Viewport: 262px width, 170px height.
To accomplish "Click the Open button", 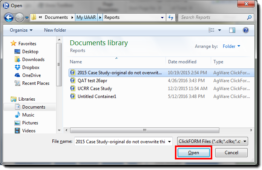I will (193, 153).
